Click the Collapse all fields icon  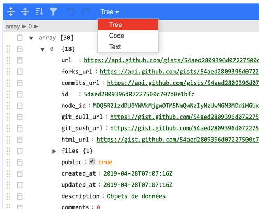25,11
